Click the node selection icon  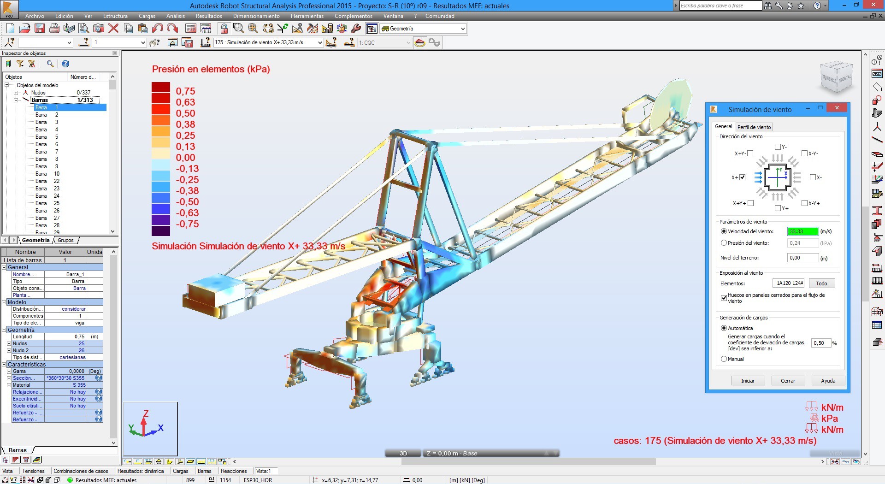coord(9,42)
